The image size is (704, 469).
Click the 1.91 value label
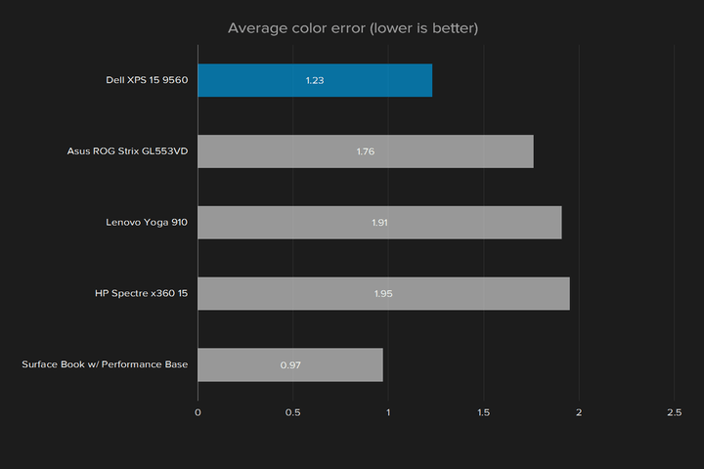click(x=379, y=223)
